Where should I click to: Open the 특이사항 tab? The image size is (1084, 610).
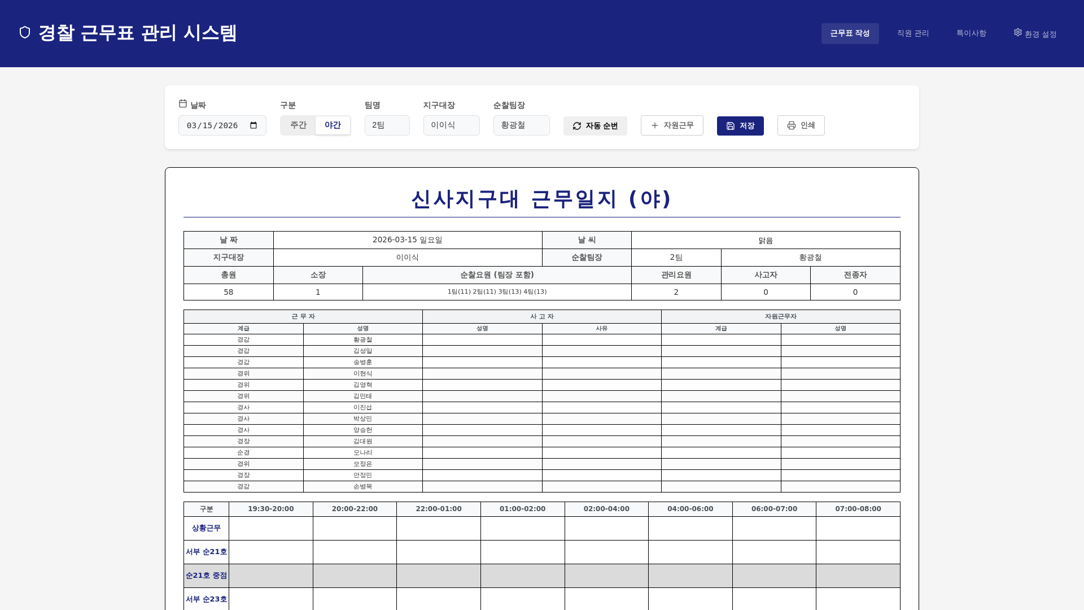971,34
